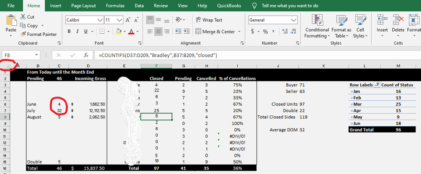Click the middle align icon
Screen dimensions: 421x174
(x=158, y=20)
